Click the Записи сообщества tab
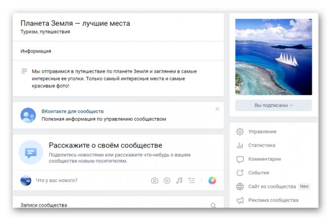The height and width of the screenshot is (223, 331). tap(43, 205)
